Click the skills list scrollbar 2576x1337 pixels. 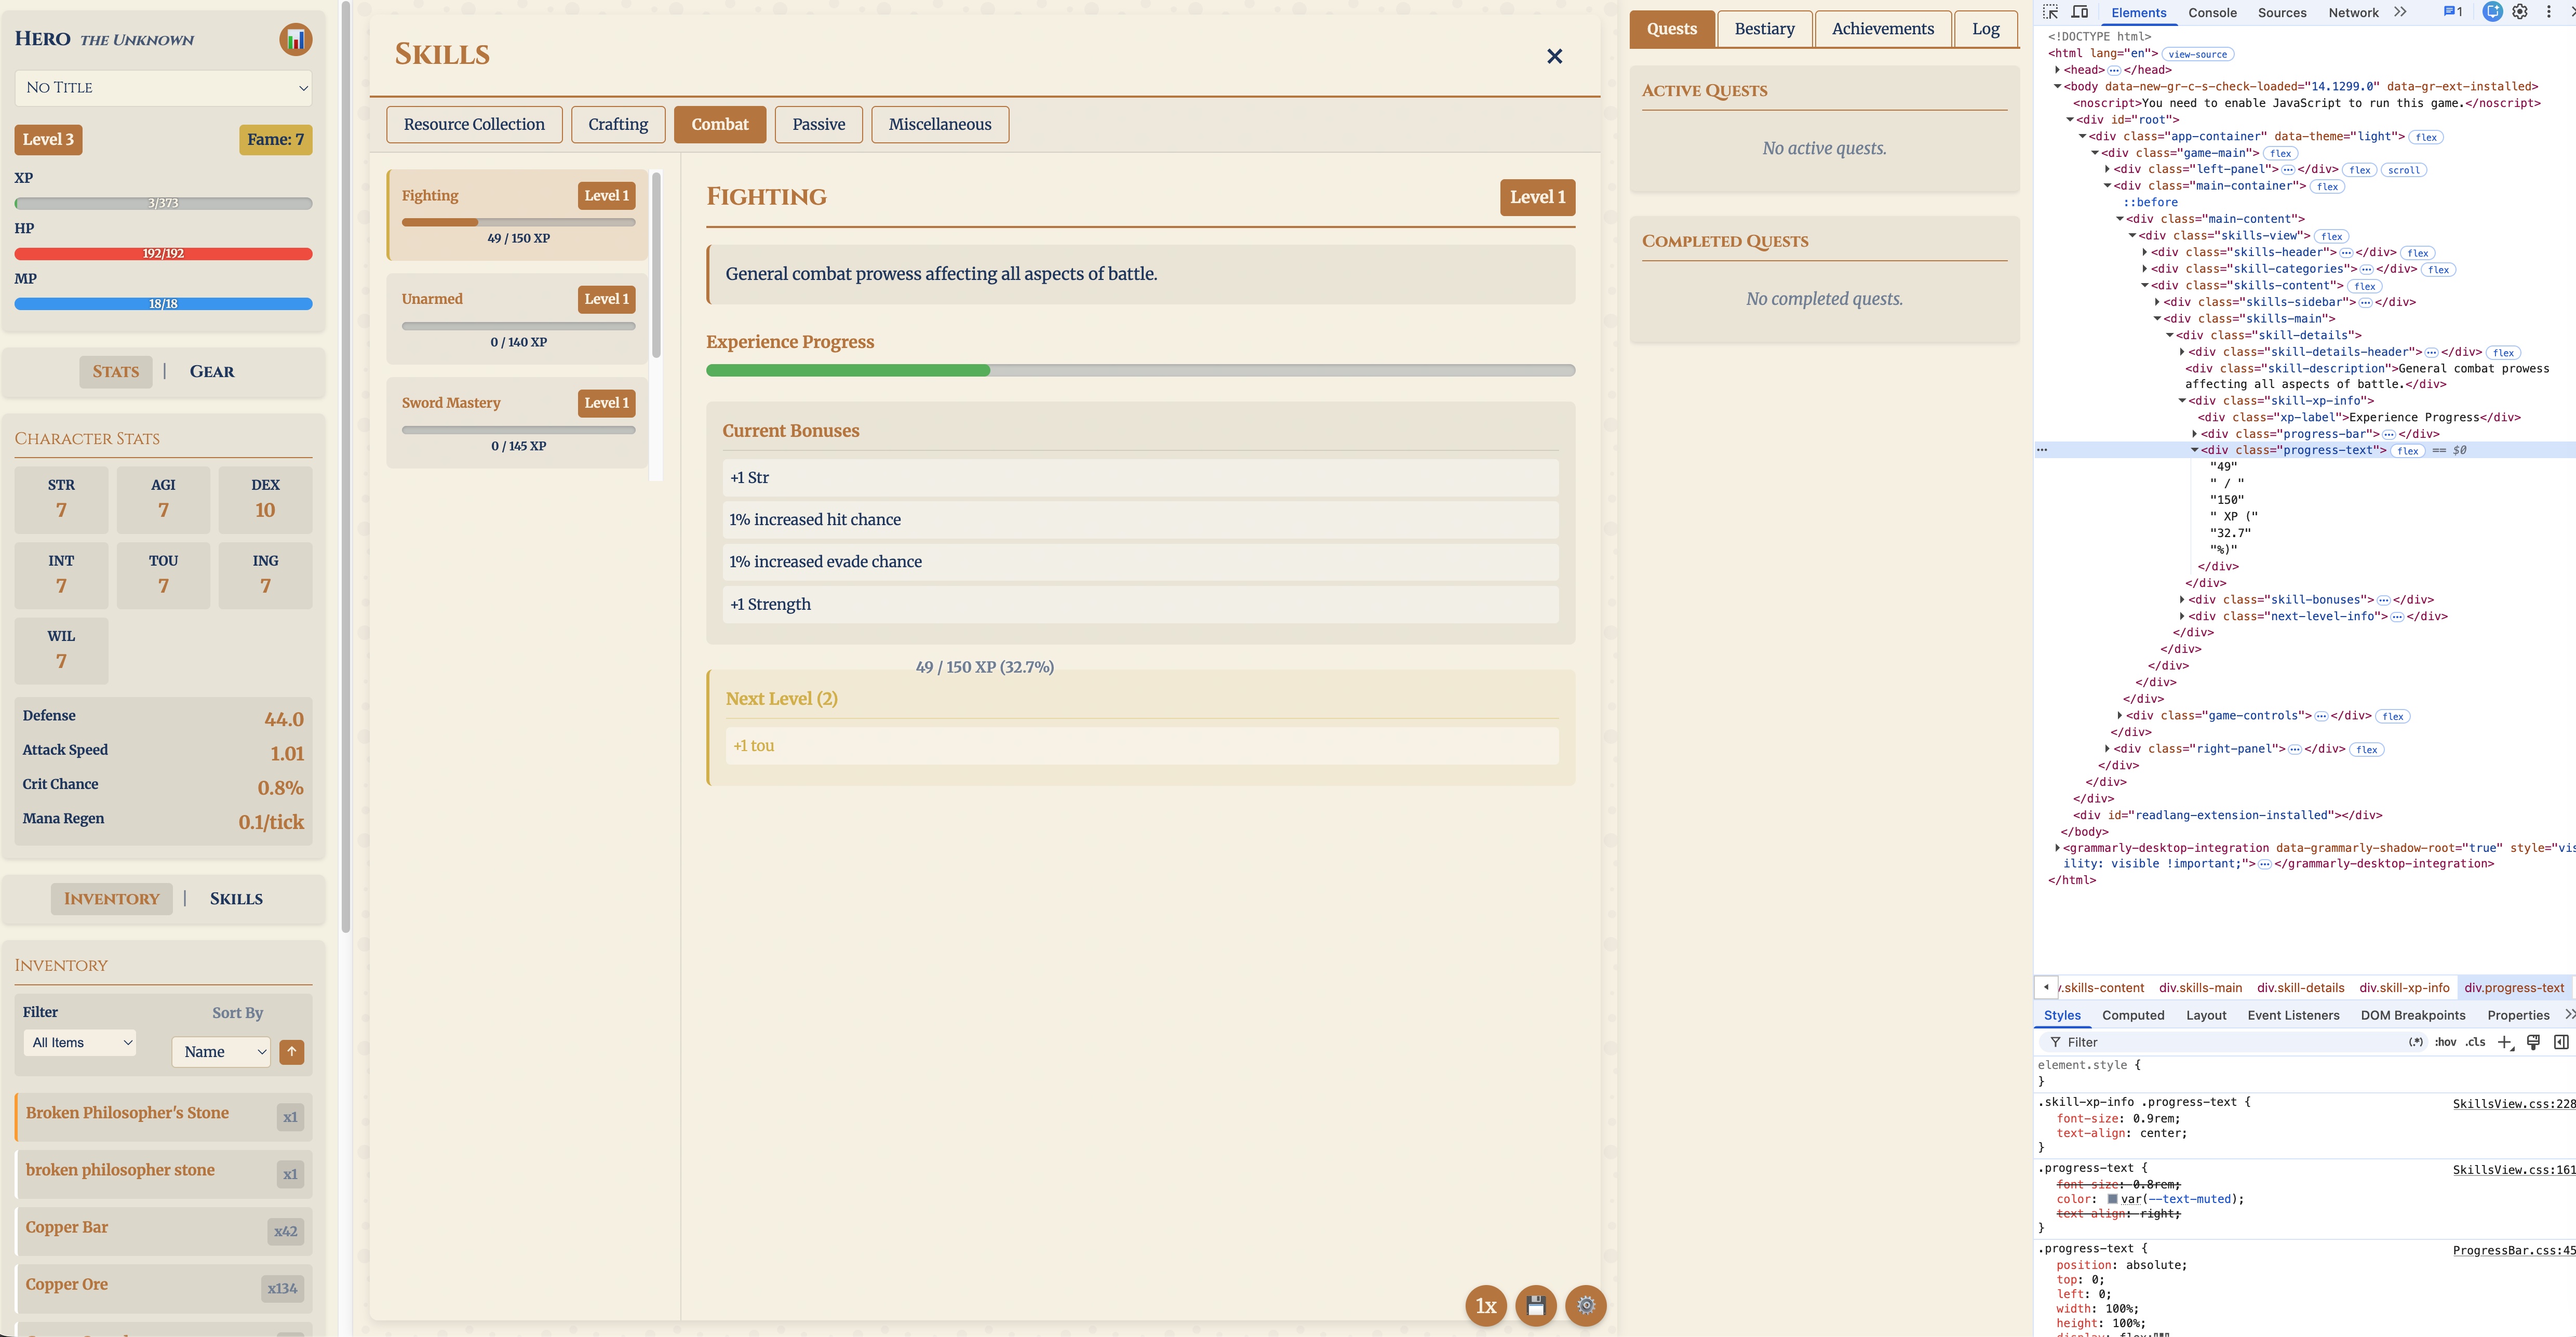pyautogui.click(x=656, y=265)
